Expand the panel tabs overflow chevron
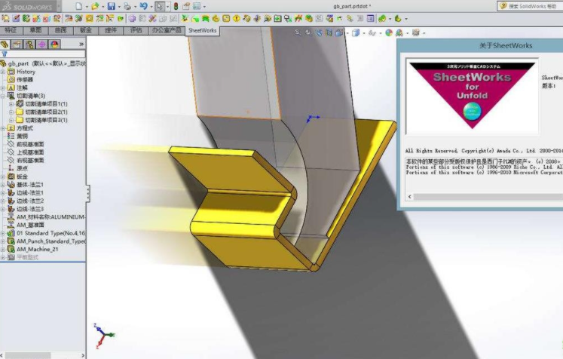The image size is (563, 359). 81,44
